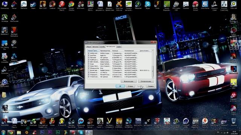Click the System Configuration taskbar button
Screen dimensions: 241x135
point(89,132)
